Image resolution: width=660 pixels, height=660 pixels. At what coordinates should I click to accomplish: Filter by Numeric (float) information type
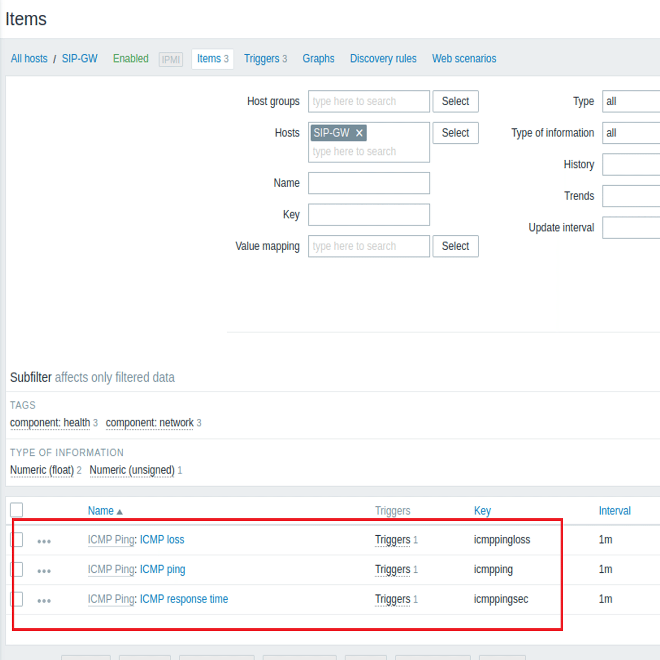(x=42, y=470)
